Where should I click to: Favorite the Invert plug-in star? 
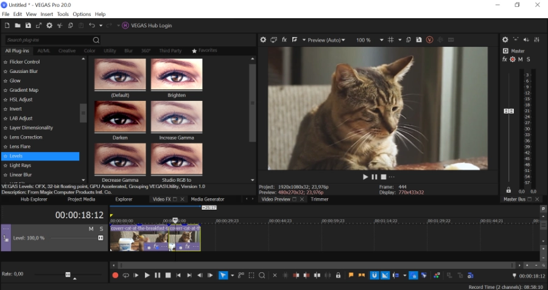(x=5, y=109)
